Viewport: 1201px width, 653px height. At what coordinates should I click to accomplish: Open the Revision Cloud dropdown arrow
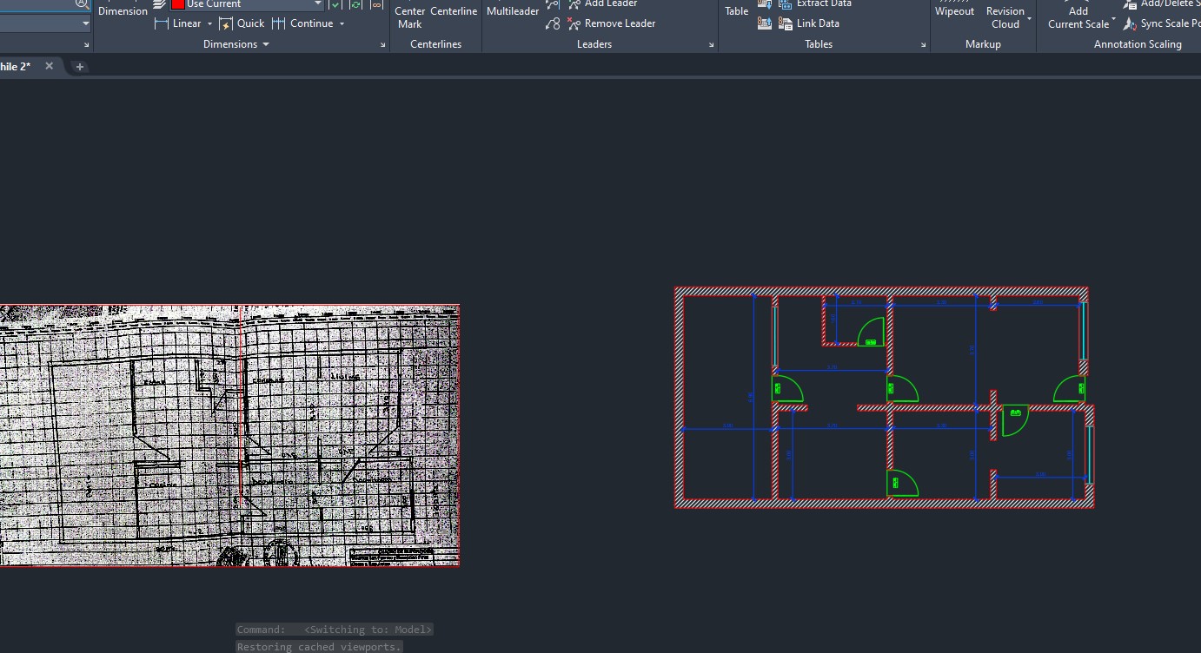1030,18
